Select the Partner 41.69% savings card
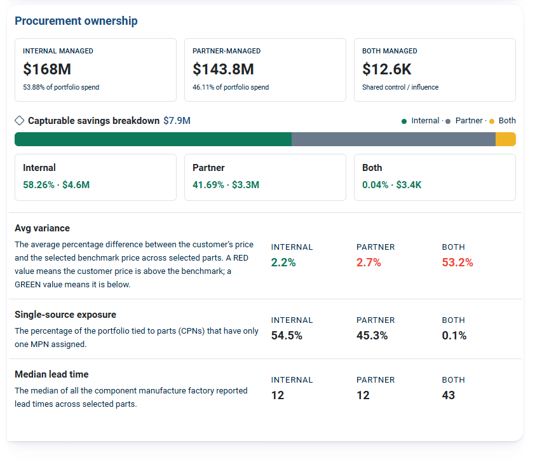 click(x=265, y=177)
